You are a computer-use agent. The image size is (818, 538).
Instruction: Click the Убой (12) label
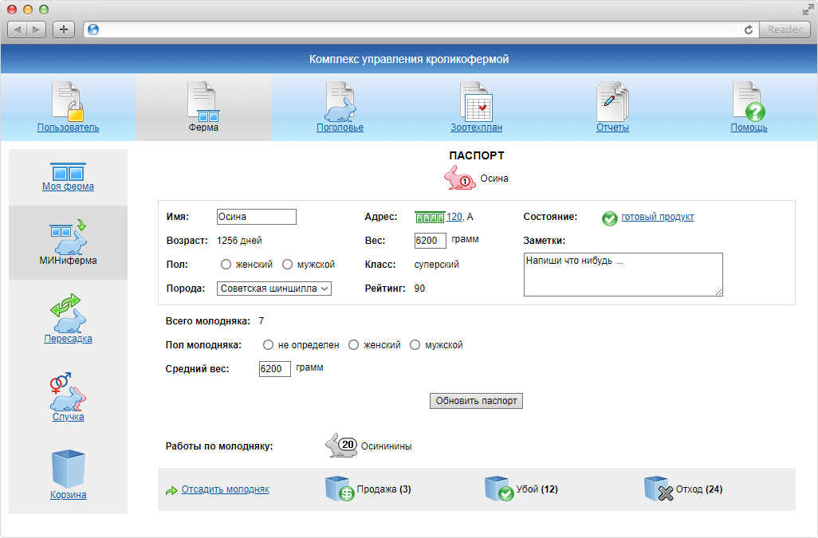pyautogui.click(x=537, y=489)
